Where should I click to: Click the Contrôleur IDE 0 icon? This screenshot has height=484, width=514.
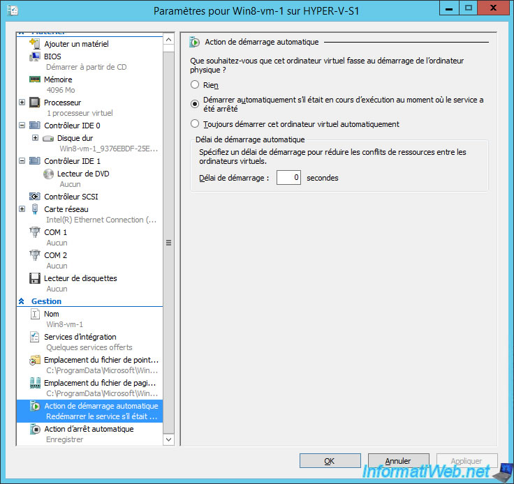click(35, 126)
